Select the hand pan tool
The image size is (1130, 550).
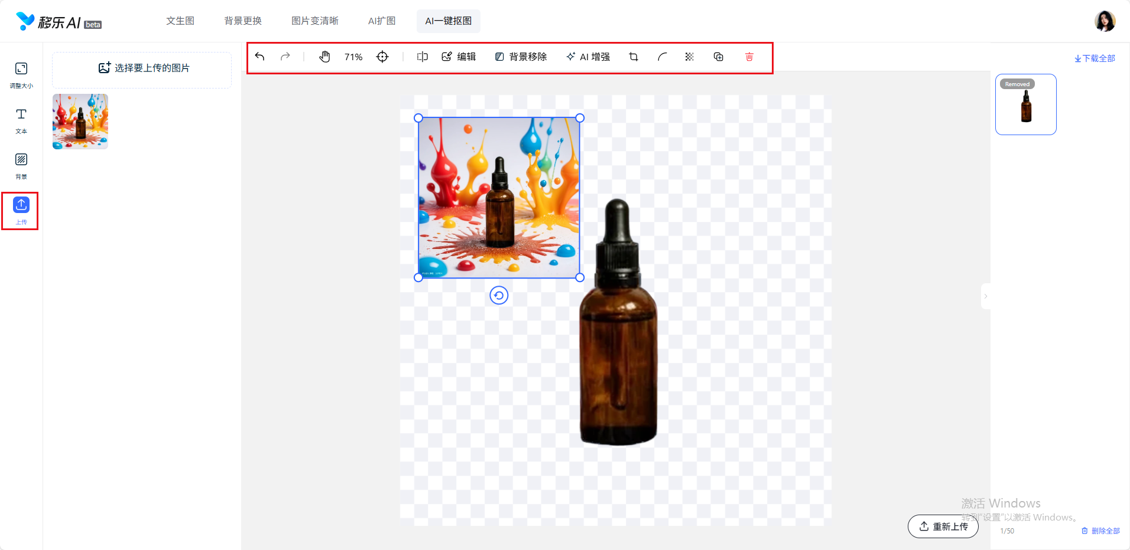tap(324, 57)
